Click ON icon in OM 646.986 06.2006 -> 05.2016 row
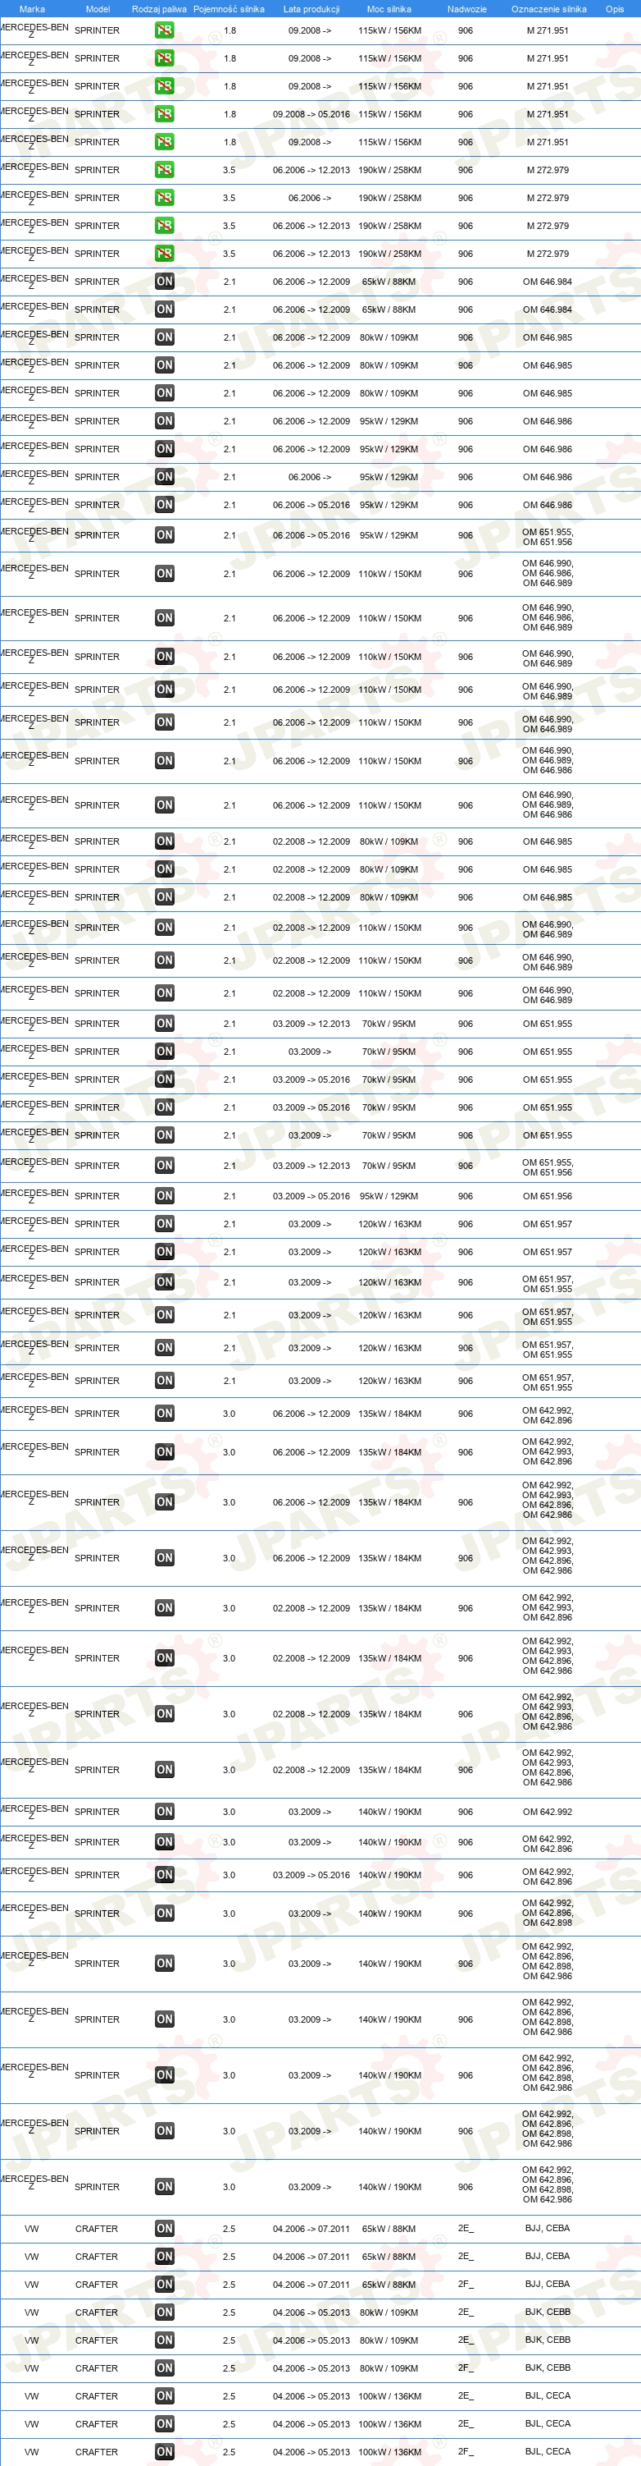Image resolution: width=641 pixels, height=2466 pixels. [x=164, y=505]
